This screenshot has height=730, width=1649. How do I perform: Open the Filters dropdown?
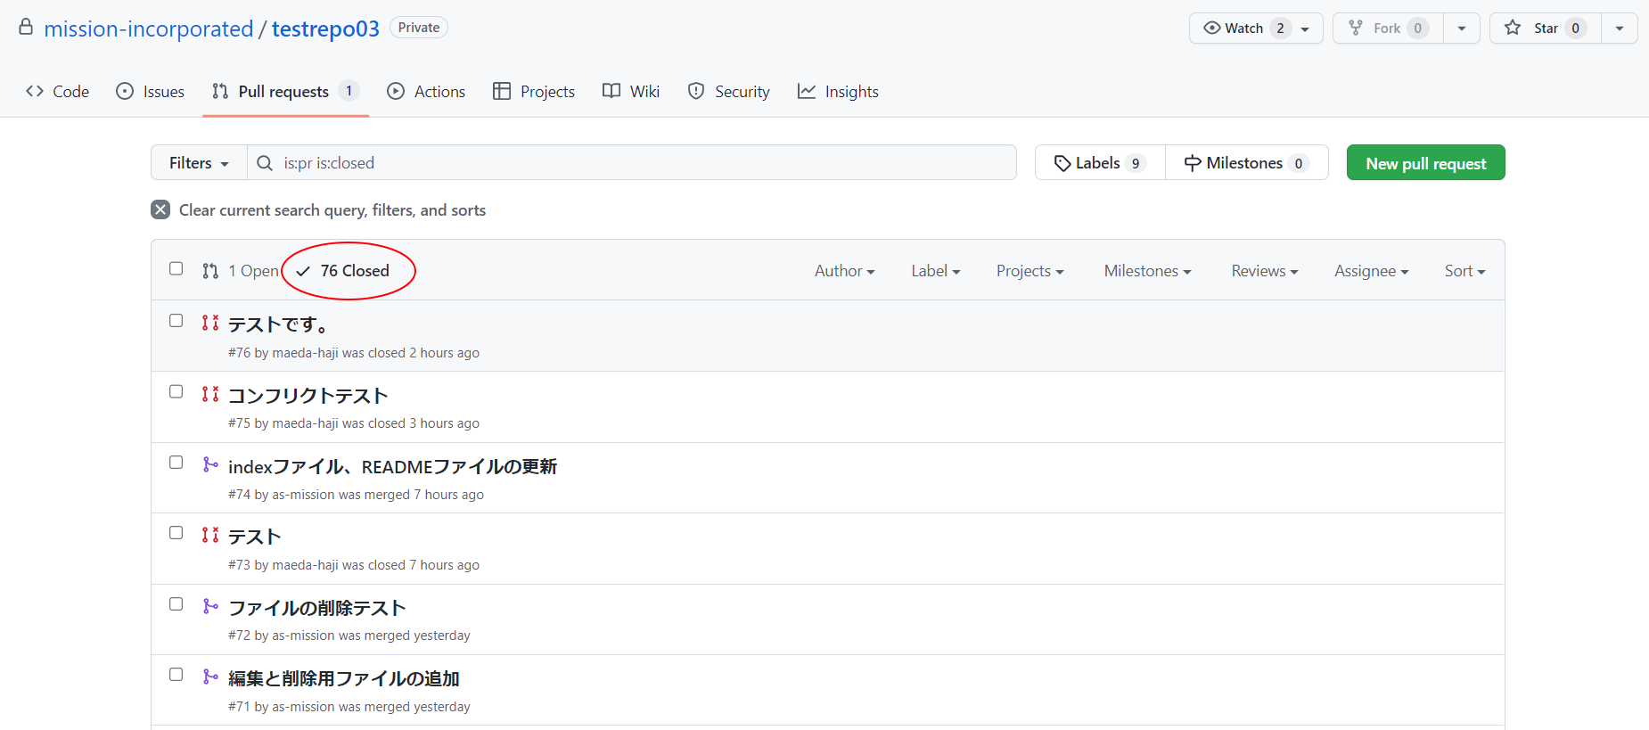click(199, 163)
